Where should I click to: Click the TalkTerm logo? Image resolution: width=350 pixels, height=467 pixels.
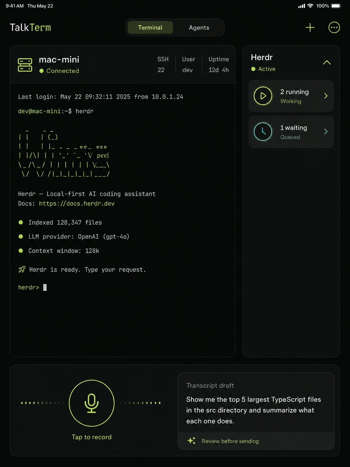(30, 27)
